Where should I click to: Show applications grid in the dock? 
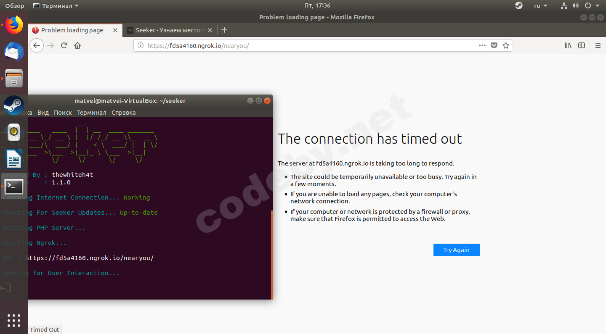(x=14, y=321)
